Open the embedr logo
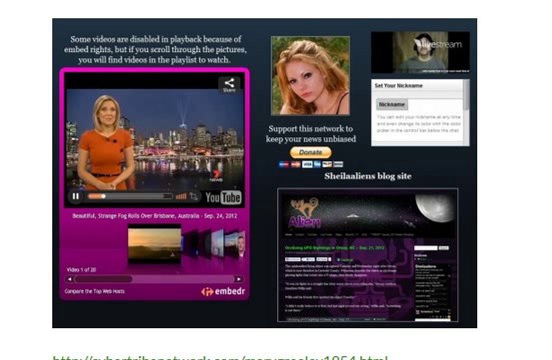Viewport: 552px width, 360px height. (x=223, y=291)
